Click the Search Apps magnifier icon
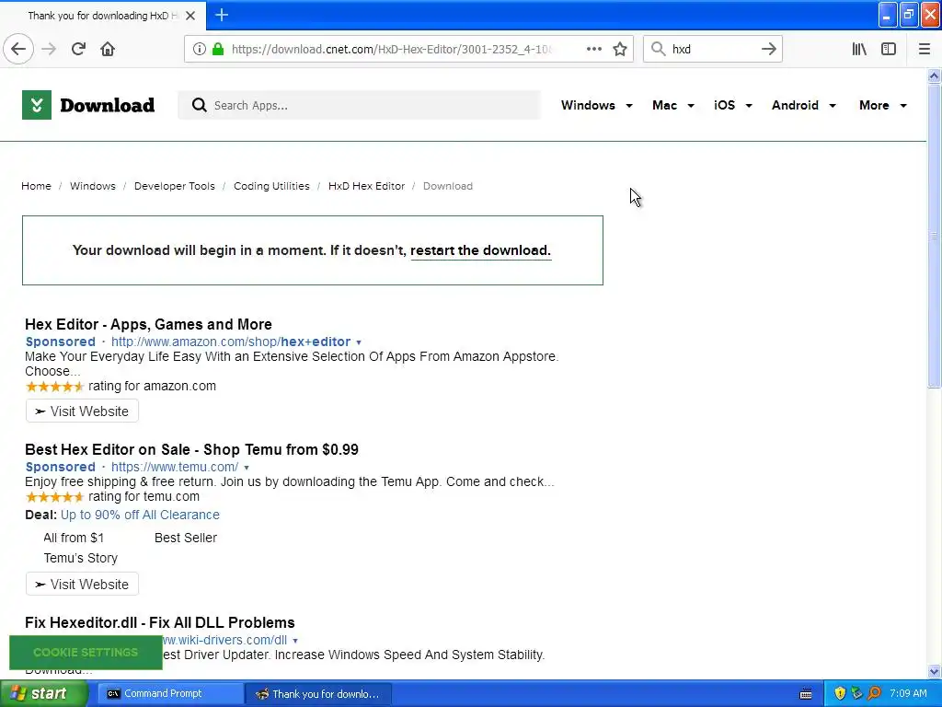The image size is (942, 707). coord(199,105)
